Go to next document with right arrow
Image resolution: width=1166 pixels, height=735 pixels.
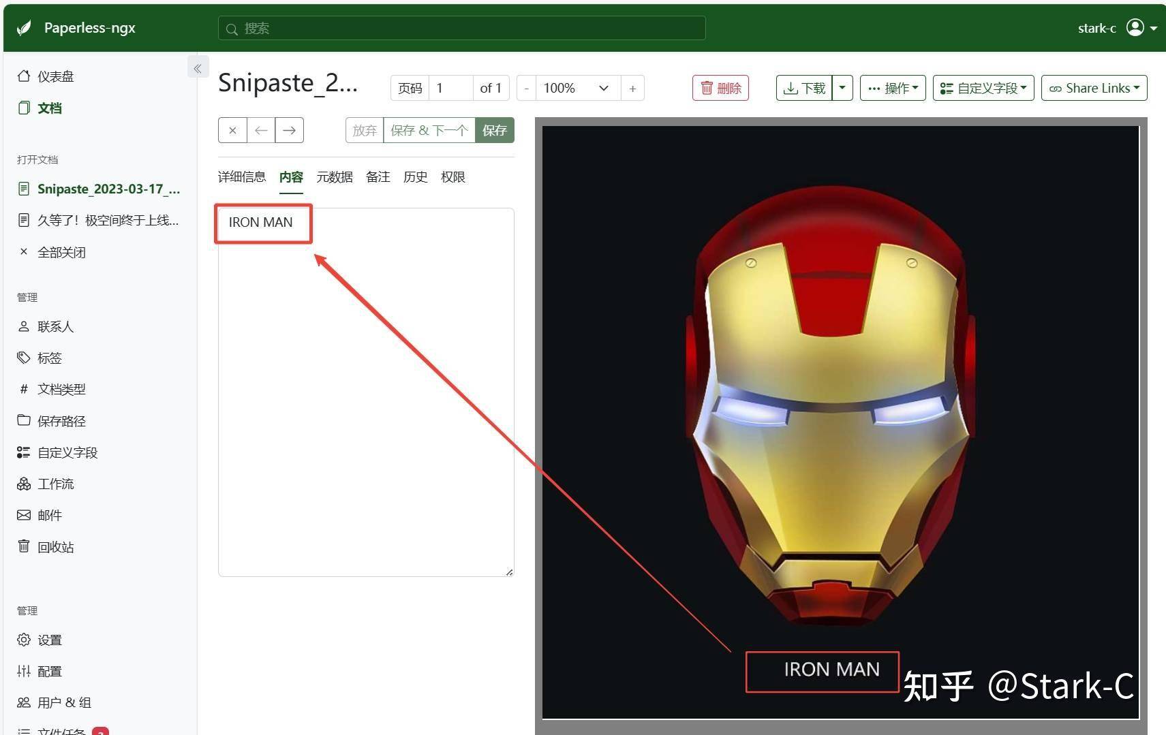coord(290,130)
